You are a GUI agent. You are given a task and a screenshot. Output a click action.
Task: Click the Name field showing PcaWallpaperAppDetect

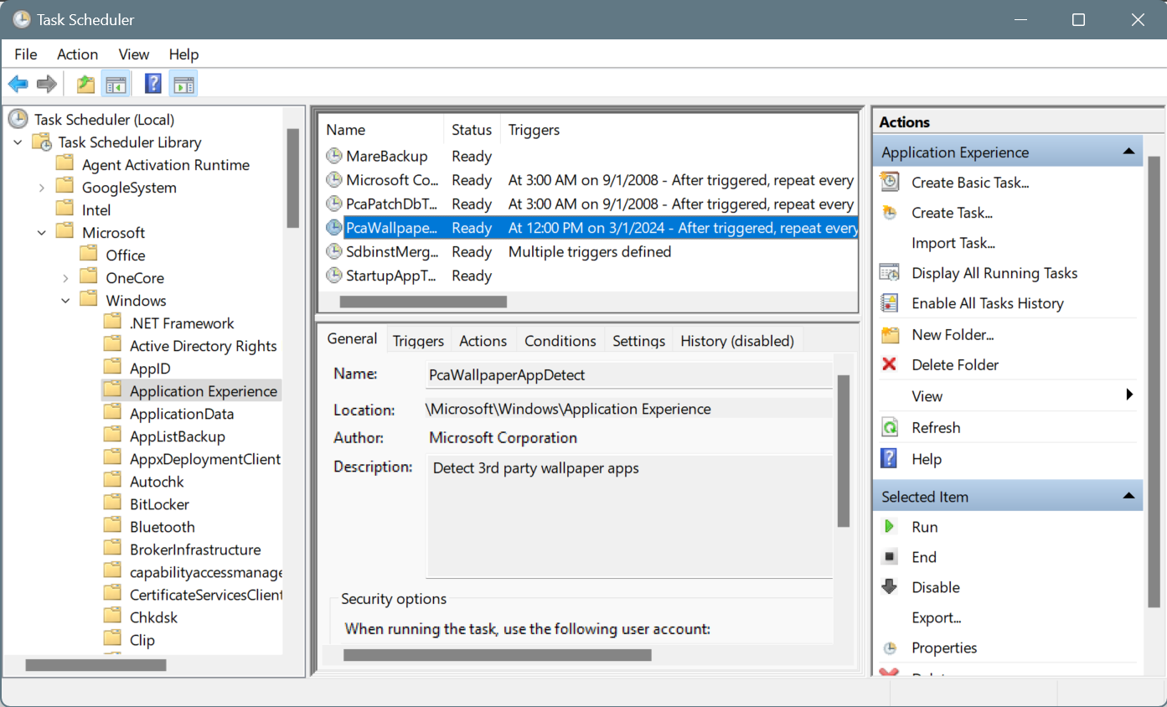click(629, 374)
